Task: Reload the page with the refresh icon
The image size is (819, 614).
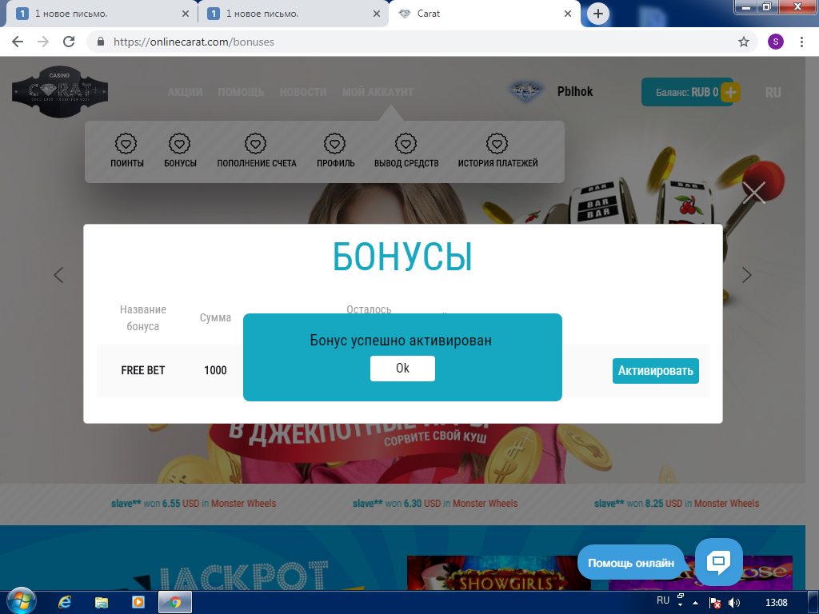Action: tap(69, 42)
